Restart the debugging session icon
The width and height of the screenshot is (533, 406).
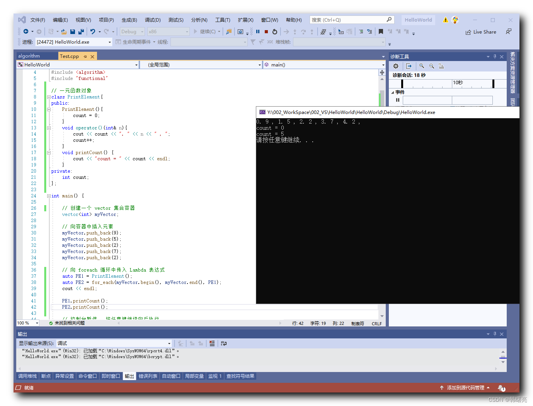[x=274, y=32]
